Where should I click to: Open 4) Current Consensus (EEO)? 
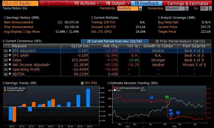pos(22,41)
